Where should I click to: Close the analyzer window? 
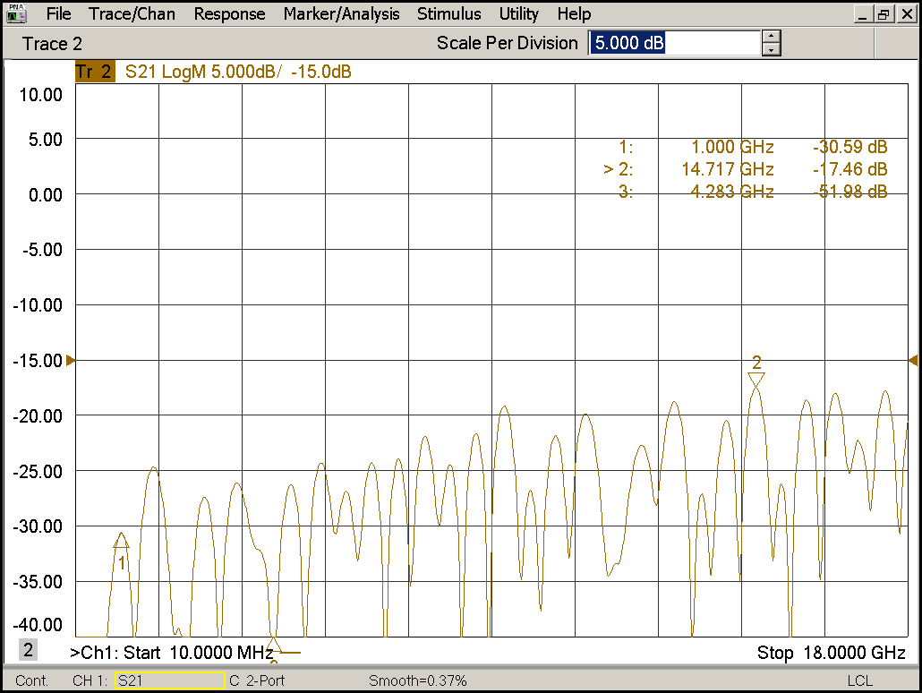(x=908, y=14)
